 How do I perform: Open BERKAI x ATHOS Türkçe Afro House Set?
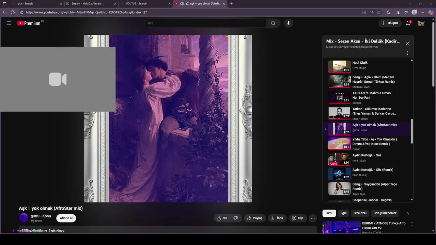click(x=384, y=226)
